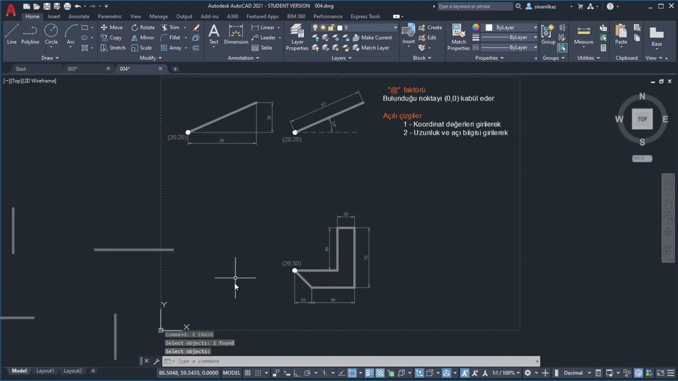Click the Trim tool
678x381 pixels.
[170, 28]
